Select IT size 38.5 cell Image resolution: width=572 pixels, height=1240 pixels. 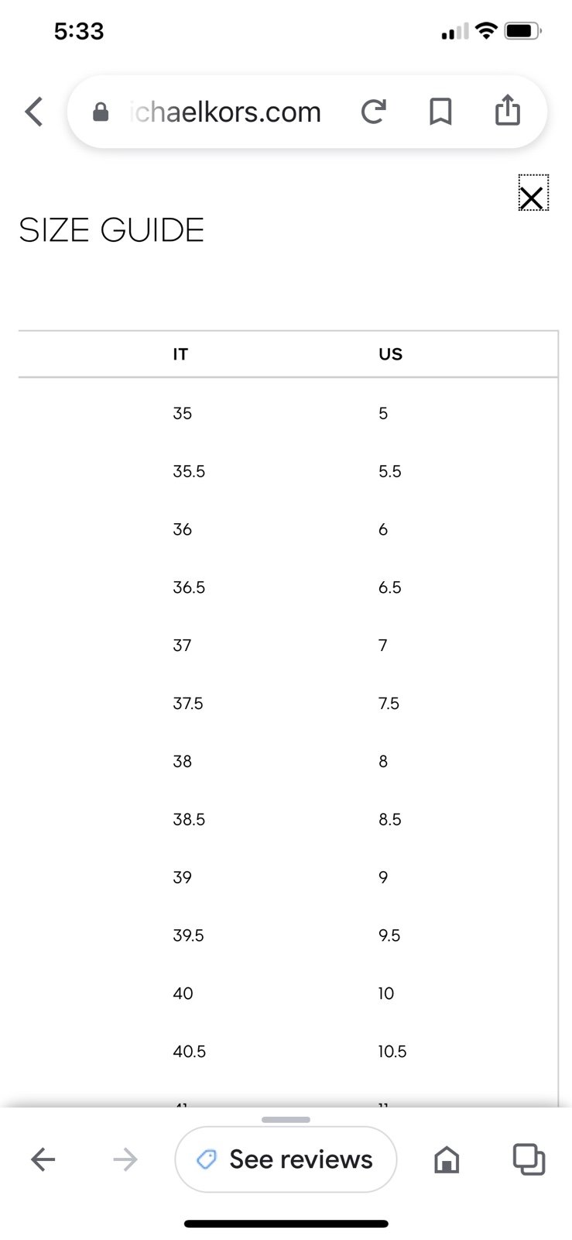tap(189, 819)
